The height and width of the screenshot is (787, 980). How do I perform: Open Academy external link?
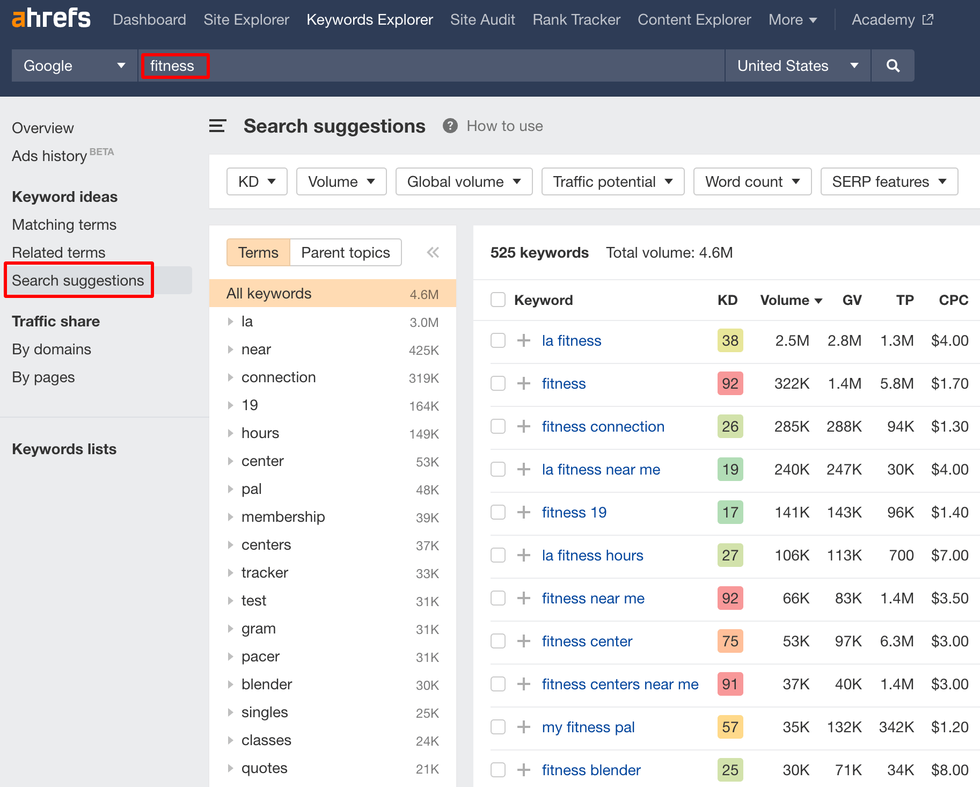click(x=893, y=20)
